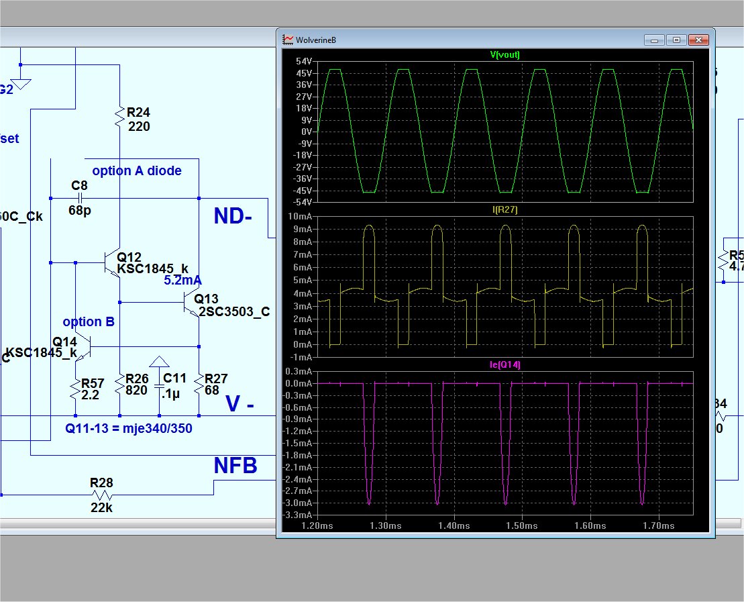The image size is (744, 602).
Task: Maximize the WolverineB waveform window
Action: (x=677, y=40)
